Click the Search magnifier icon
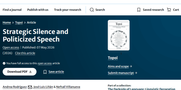 coord(92,10)
